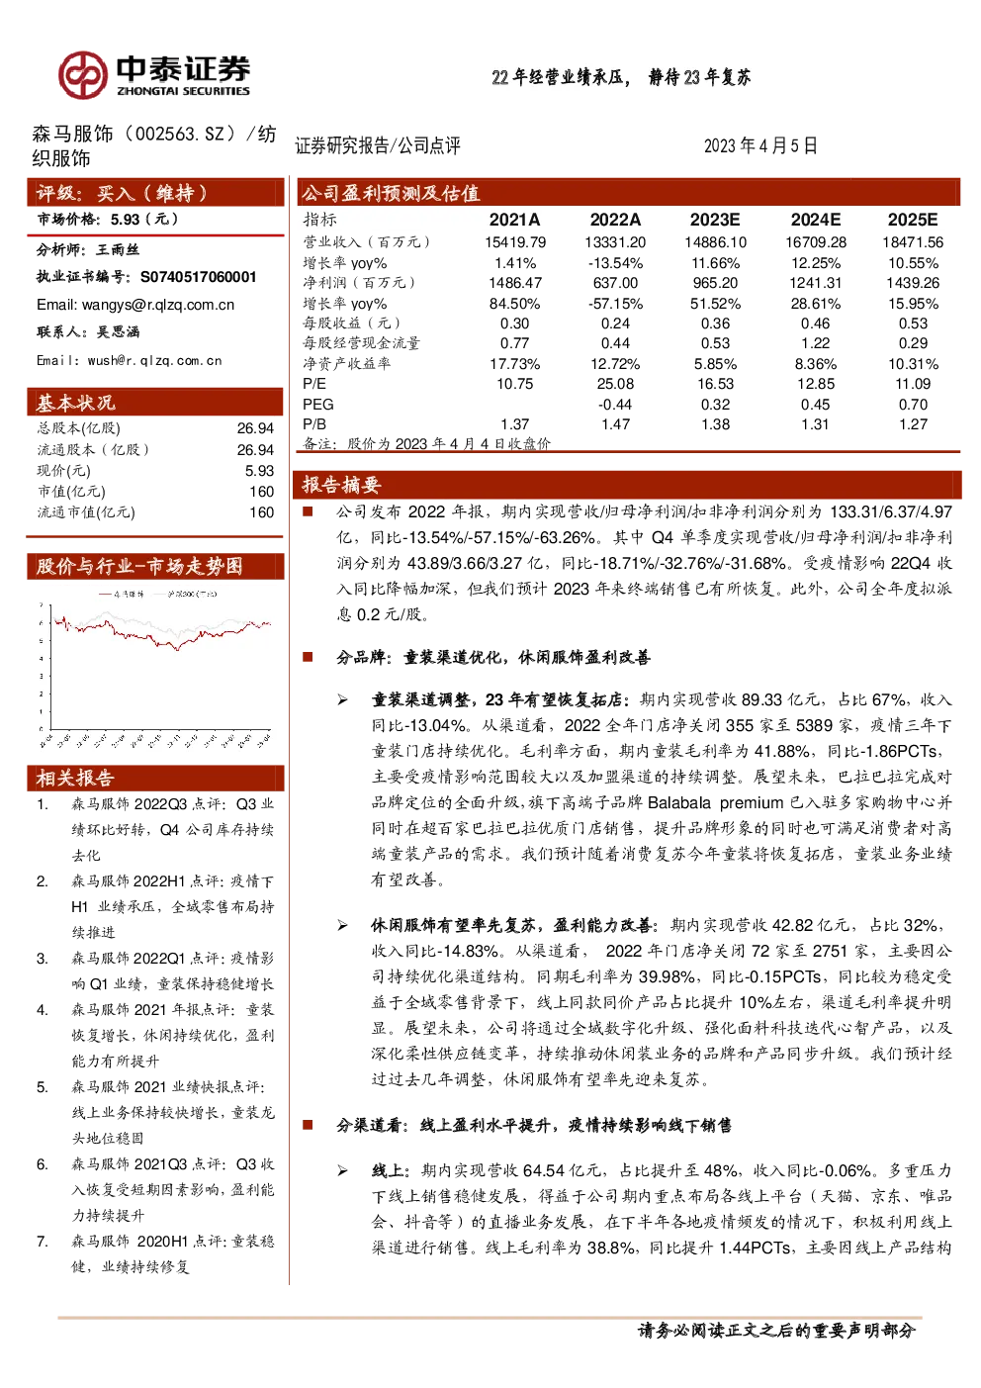Click the '总股本(亿股)' row value 26.94
This screenshot has width=981, height=1388.
tap(255, 428)
